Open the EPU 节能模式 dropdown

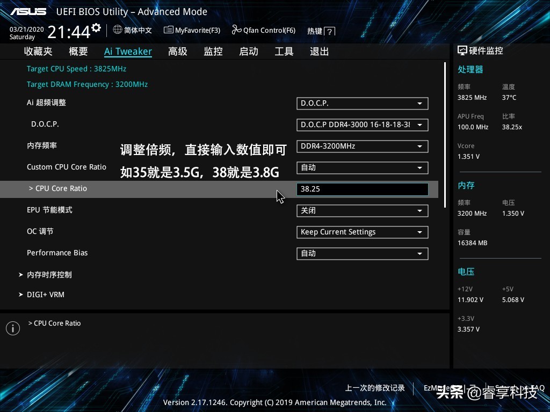pyautogui.click(x=362, y=211)
